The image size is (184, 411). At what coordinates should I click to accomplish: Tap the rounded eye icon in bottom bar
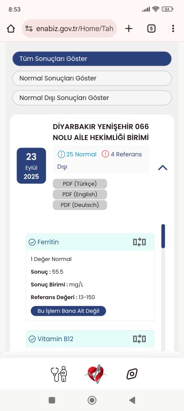click(132, 374)
